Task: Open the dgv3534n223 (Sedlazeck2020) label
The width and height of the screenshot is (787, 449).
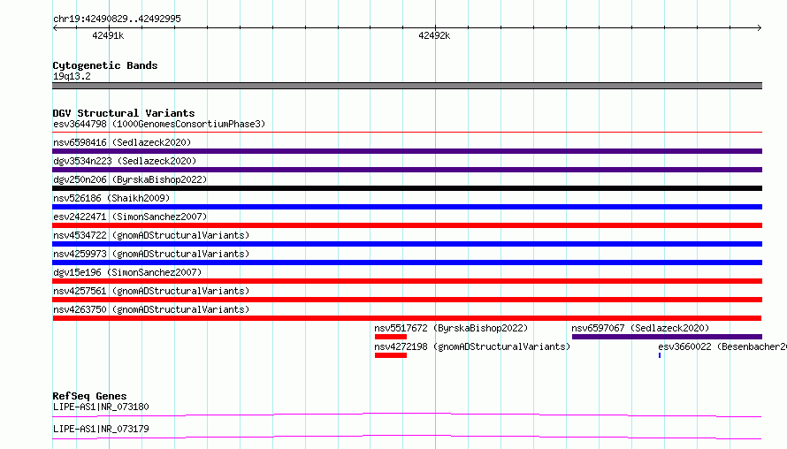Action: click(125, 161)
